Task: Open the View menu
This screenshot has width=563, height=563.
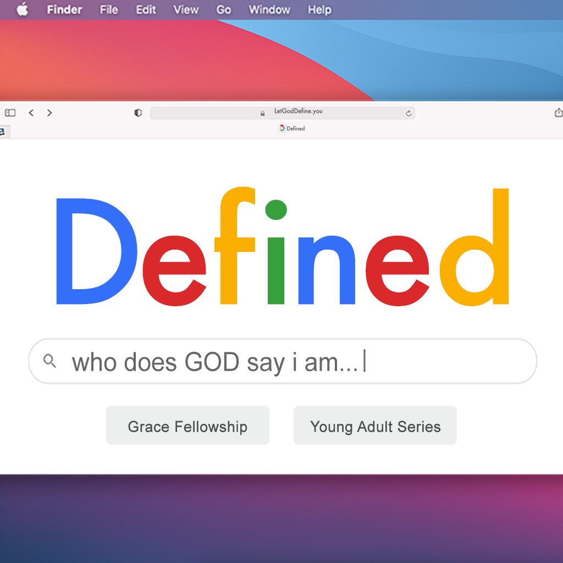Action: tap(186, 10)
